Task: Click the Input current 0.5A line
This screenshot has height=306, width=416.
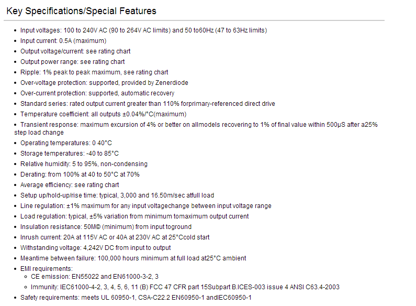Action: (63, 41)
